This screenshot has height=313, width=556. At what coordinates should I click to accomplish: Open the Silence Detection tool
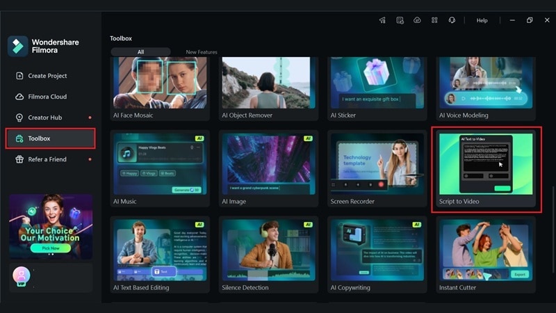point(268,255)
